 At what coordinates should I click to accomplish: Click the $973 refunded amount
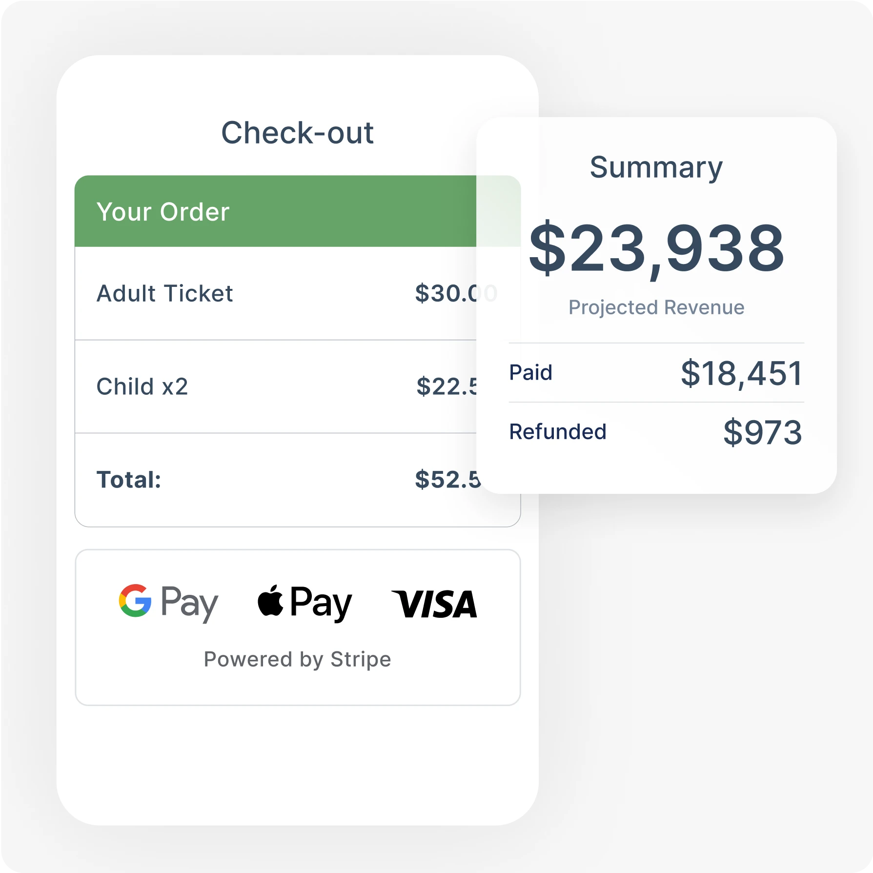(x=762, y=432)
